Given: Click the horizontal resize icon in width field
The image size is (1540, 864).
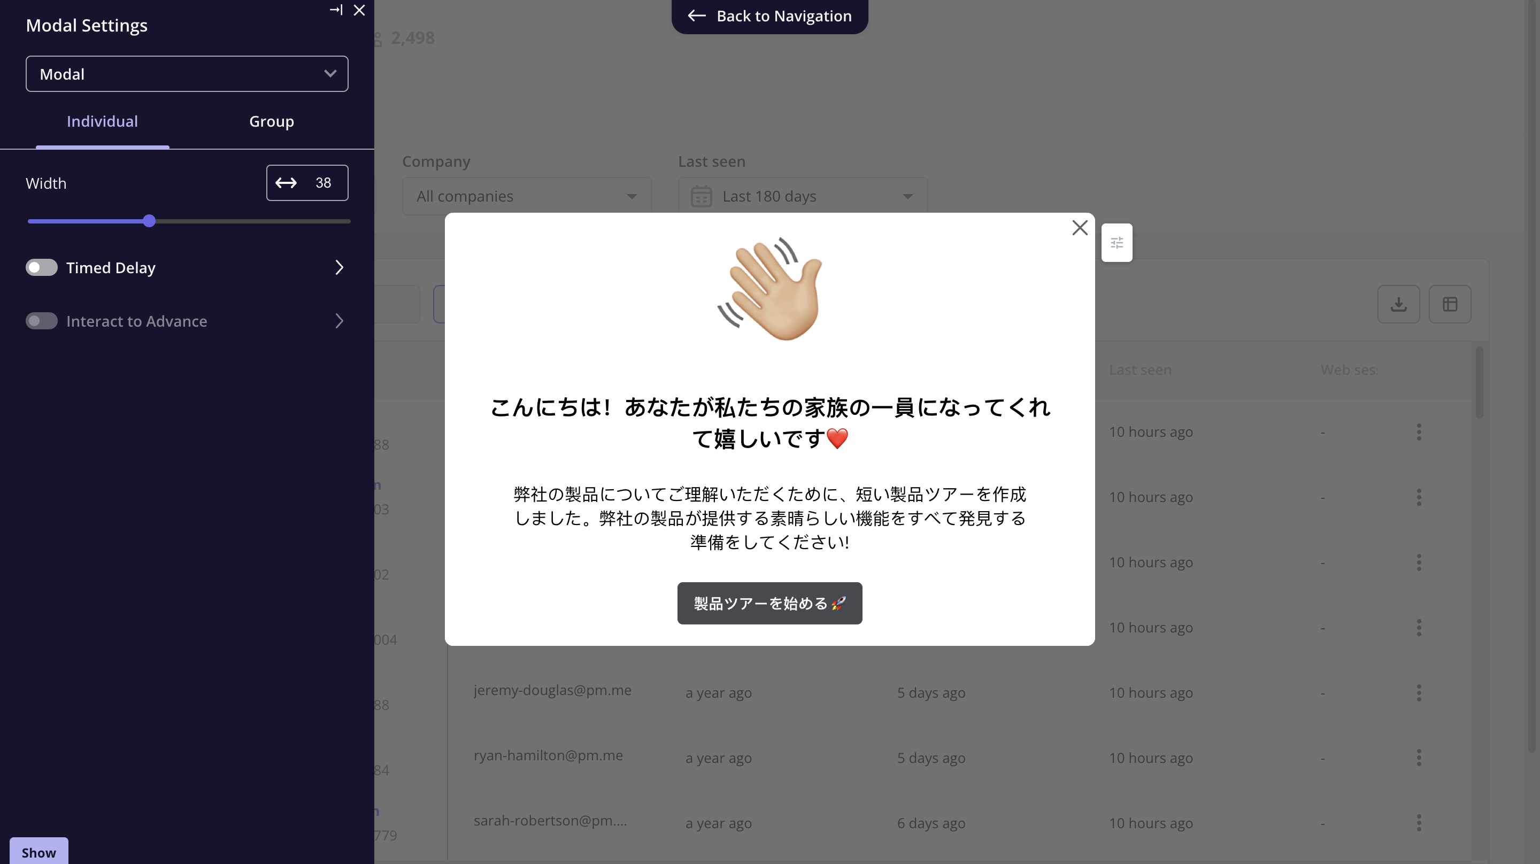Looking at the screenshot, I should [286, 182].
